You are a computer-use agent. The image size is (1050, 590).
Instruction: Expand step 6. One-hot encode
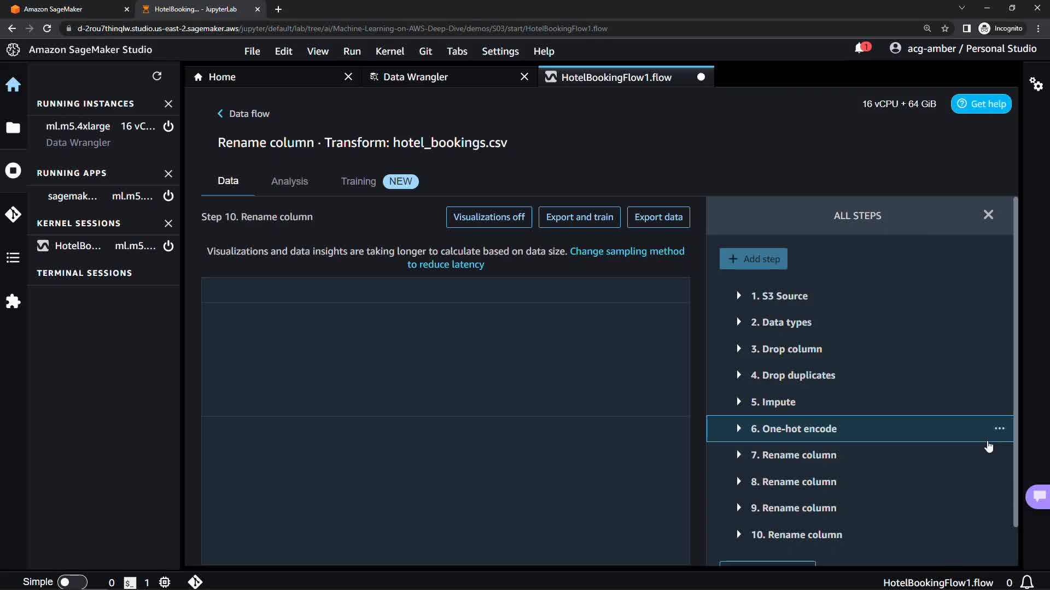tap(739, 428)
